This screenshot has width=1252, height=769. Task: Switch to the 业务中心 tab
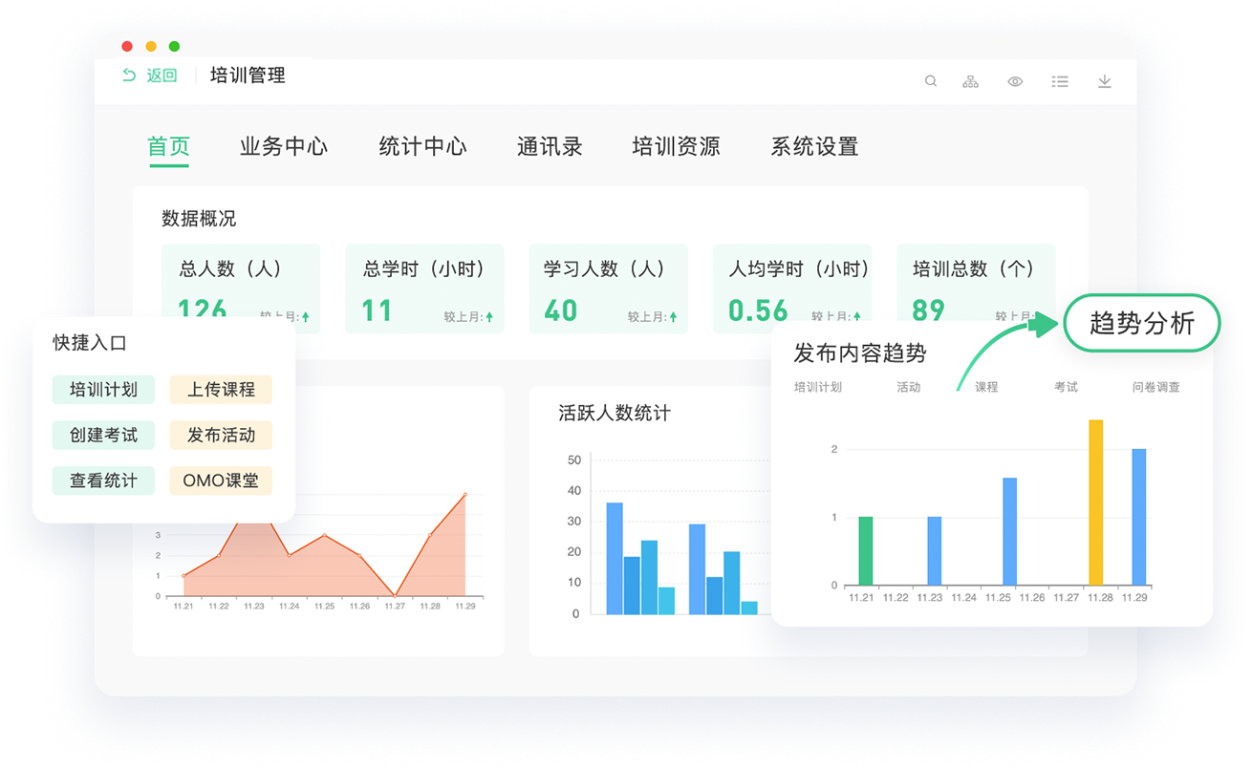tap(283, 146)
